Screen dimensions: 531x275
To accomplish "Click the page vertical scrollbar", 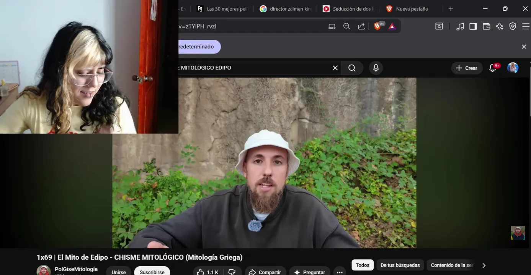I will click(x=530, y=92).
